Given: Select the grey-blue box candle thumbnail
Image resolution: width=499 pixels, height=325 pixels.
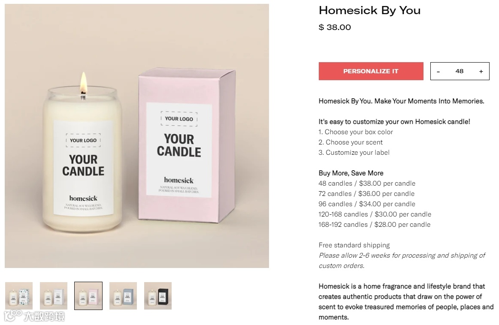Looking at the screenshot, I should [123, 296].
